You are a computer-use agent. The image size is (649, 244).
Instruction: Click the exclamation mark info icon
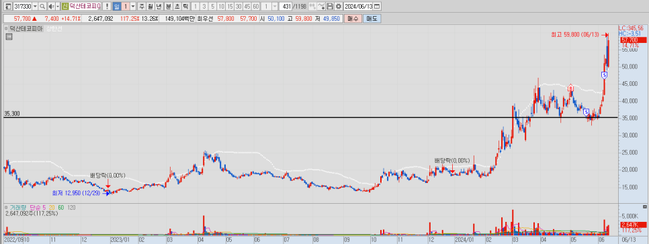click(x=107, y=7)
